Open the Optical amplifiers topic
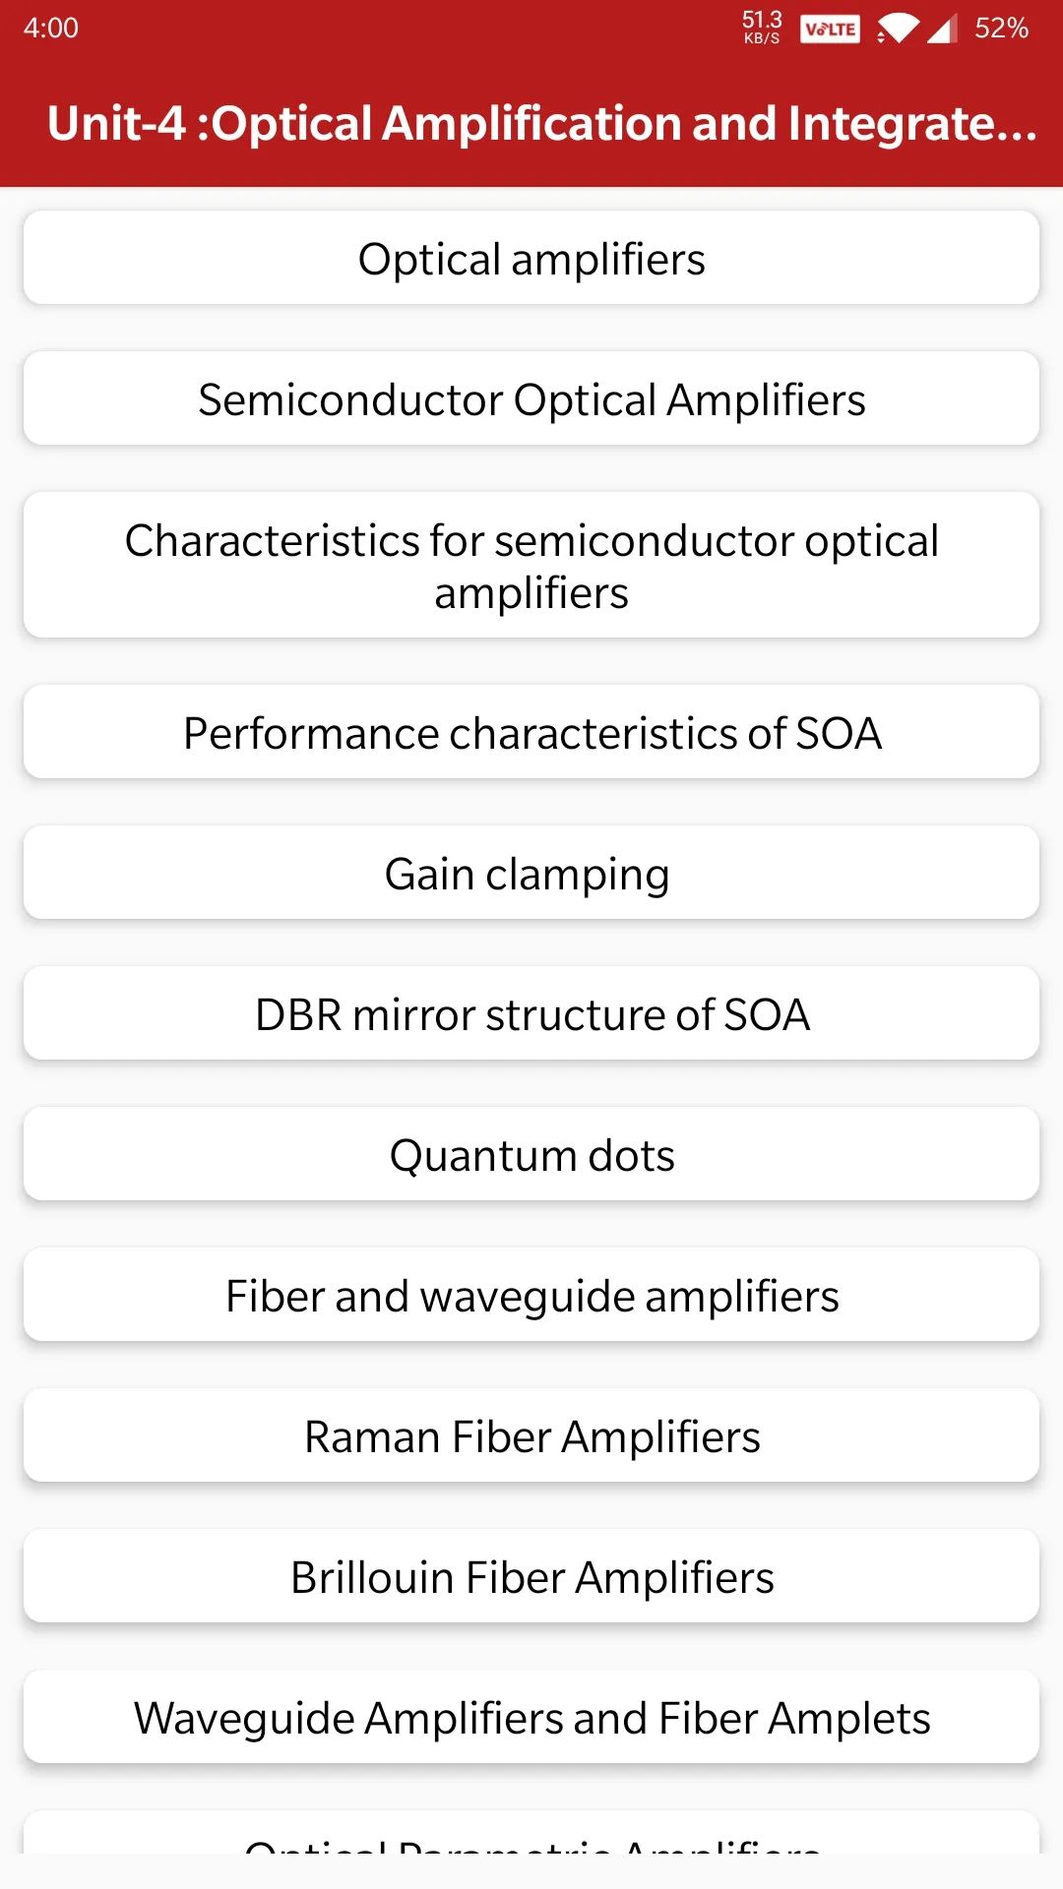Image resolution: width=1063 pixels, height=1889 pixels. [531, 258]
